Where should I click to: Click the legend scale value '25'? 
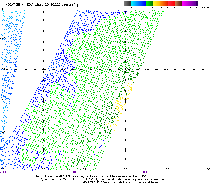pos(160,8)
